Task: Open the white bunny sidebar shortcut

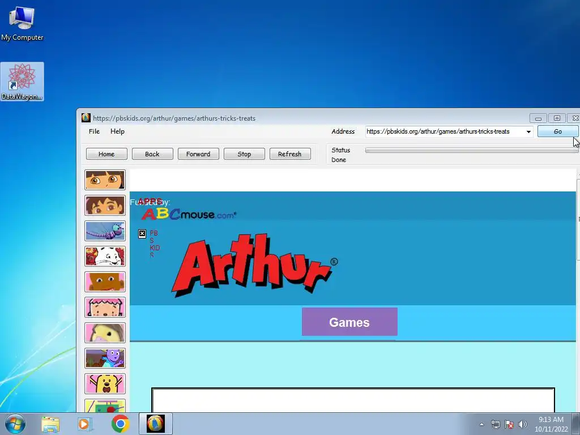Action: click(x=105, y=257)
